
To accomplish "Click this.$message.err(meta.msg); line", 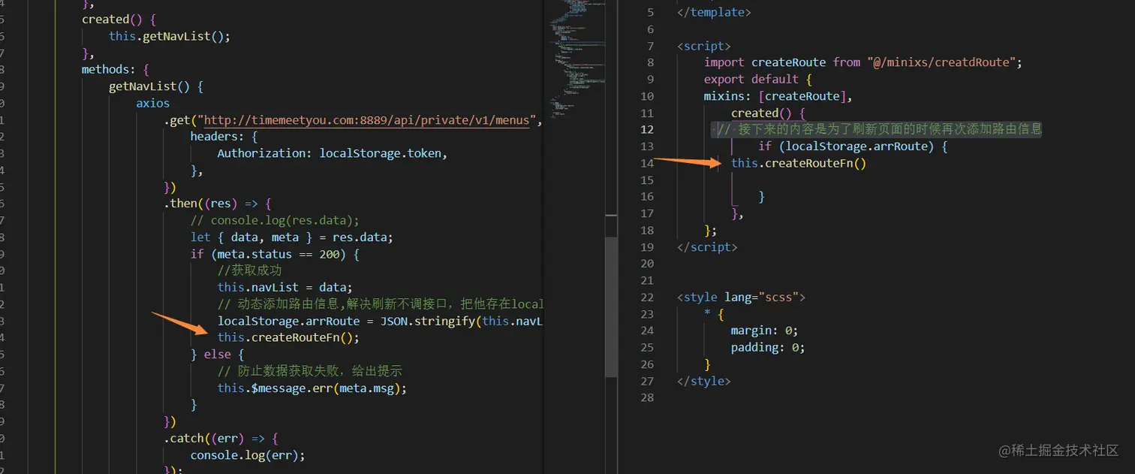I will click(x=312, y=388).
